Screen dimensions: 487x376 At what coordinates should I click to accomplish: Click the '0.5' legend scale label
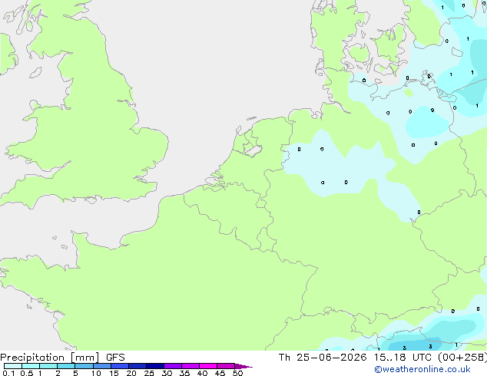pyautogui.click(x=27, y=373)
